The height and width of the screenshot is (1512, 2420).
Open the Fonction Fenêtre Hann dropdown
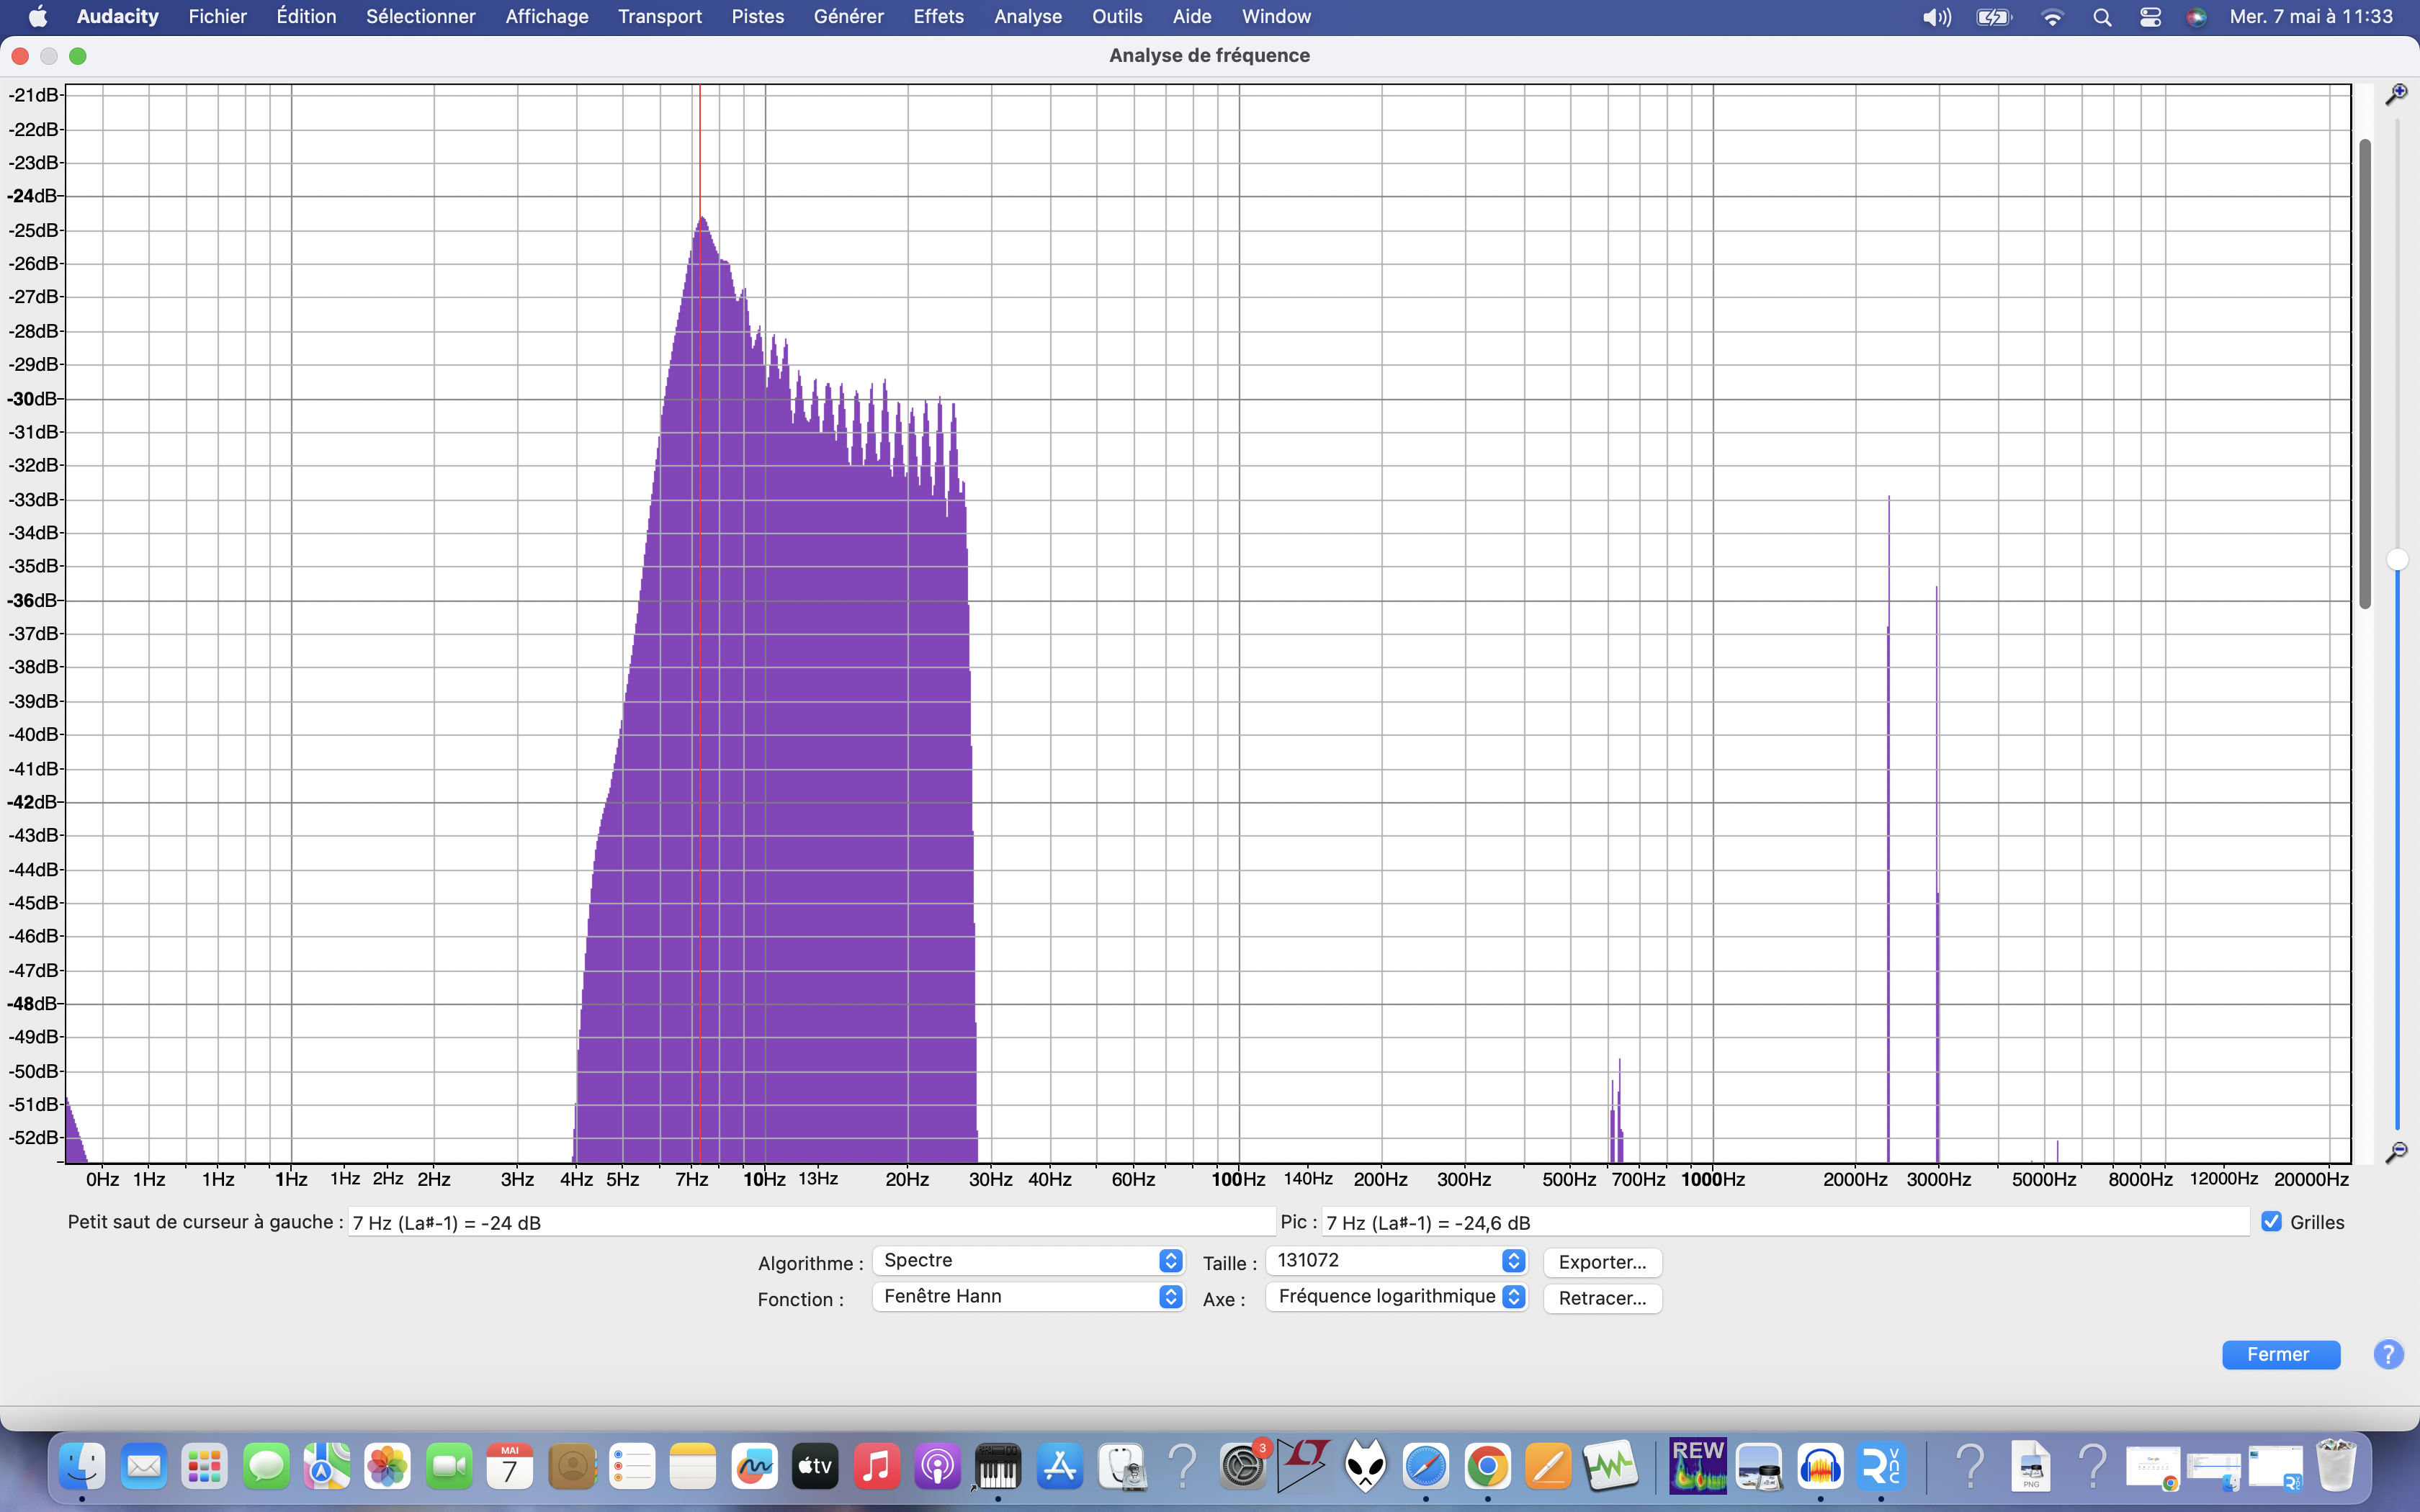pos(1028,1296)
